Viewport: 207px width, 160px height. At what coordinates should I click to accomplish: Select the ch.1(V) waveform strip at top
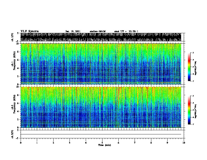tap(101, 37)
